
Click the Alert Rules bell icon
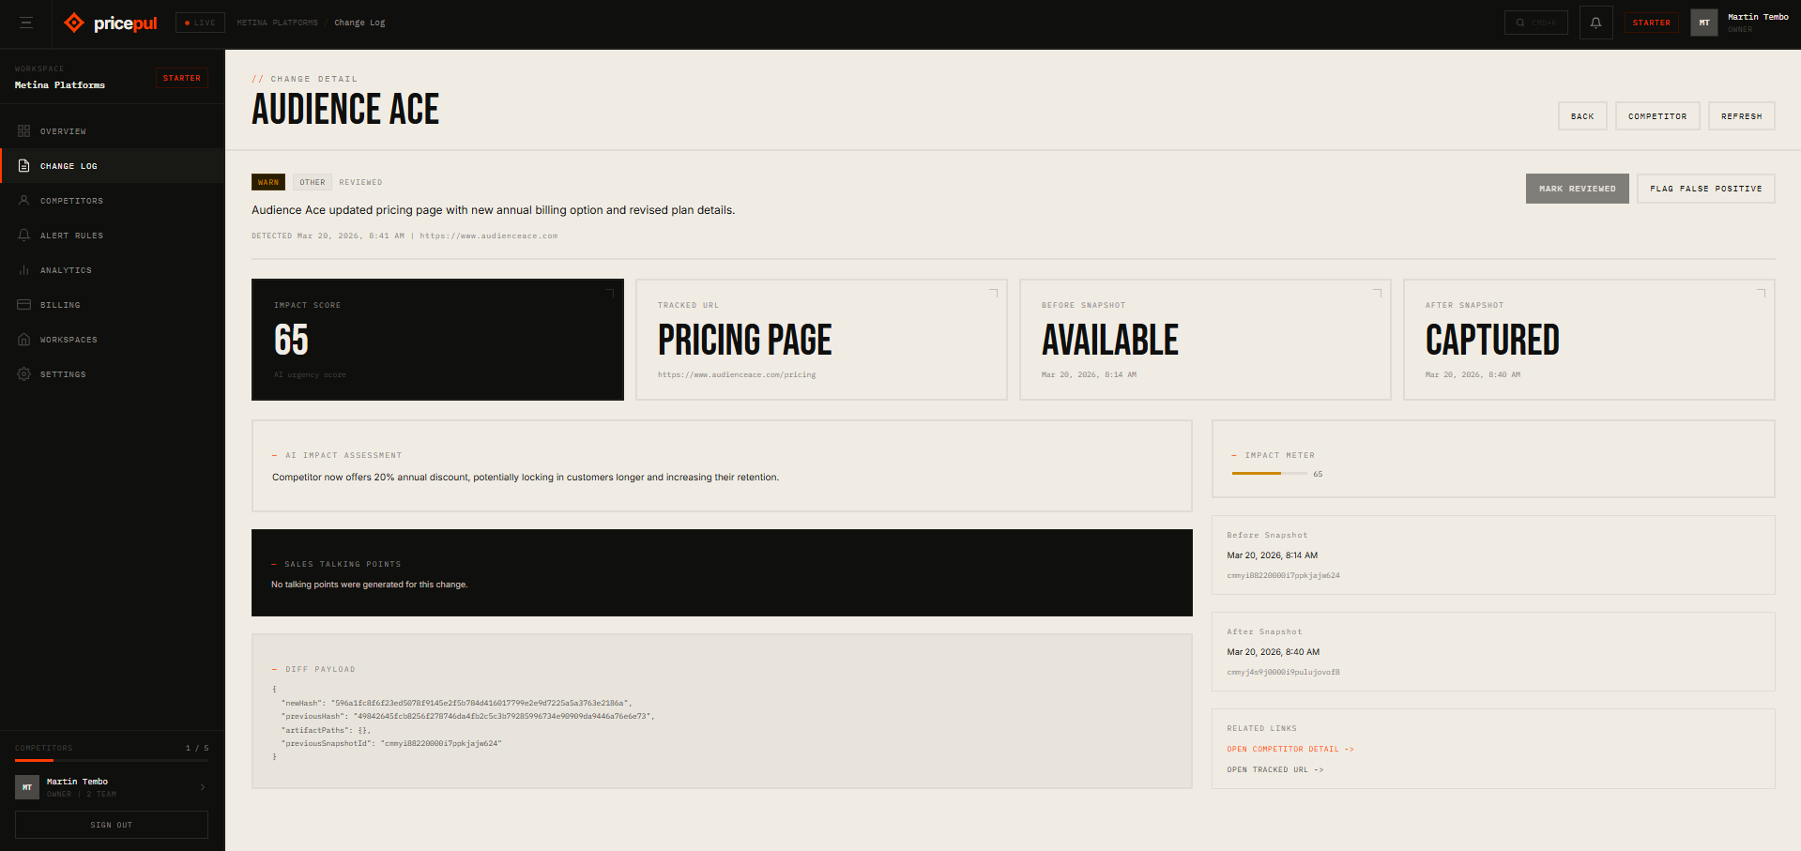click(x=24, y=236)
